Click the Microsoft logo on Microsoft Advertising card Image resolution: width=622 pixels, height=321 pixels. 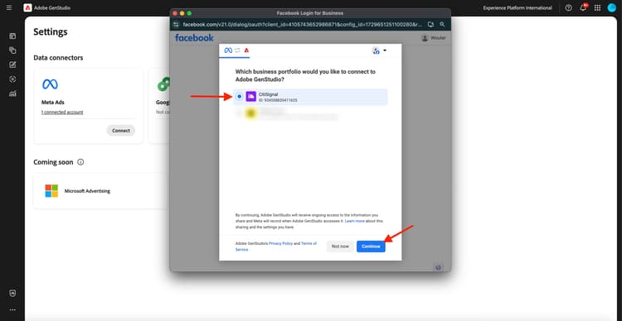point(51,191)
